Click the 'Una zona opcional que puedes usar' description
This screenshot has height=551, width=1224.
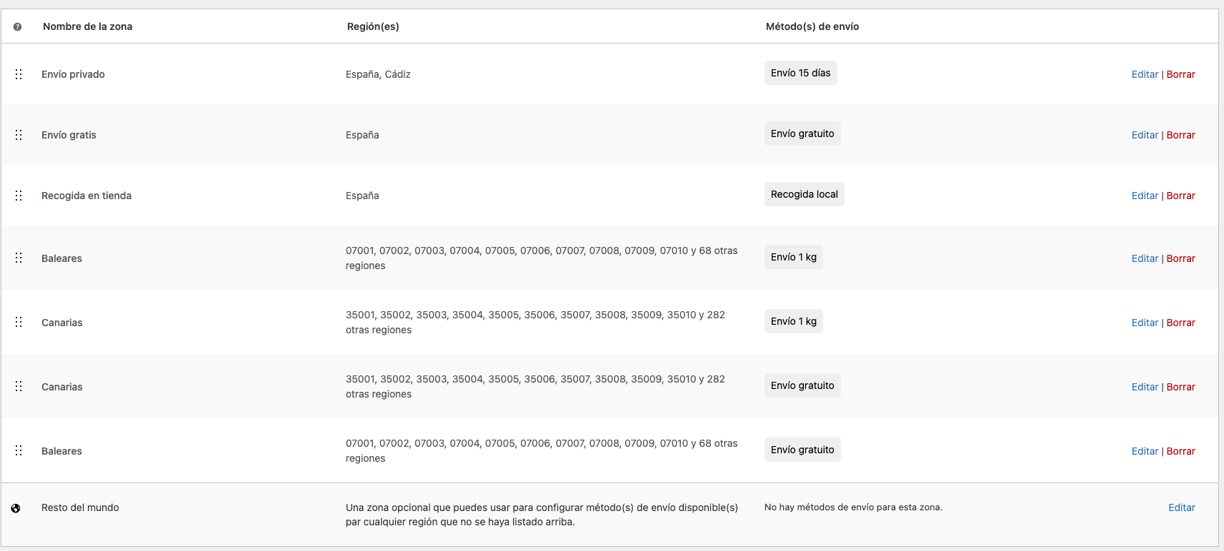(x=542, y=515)
